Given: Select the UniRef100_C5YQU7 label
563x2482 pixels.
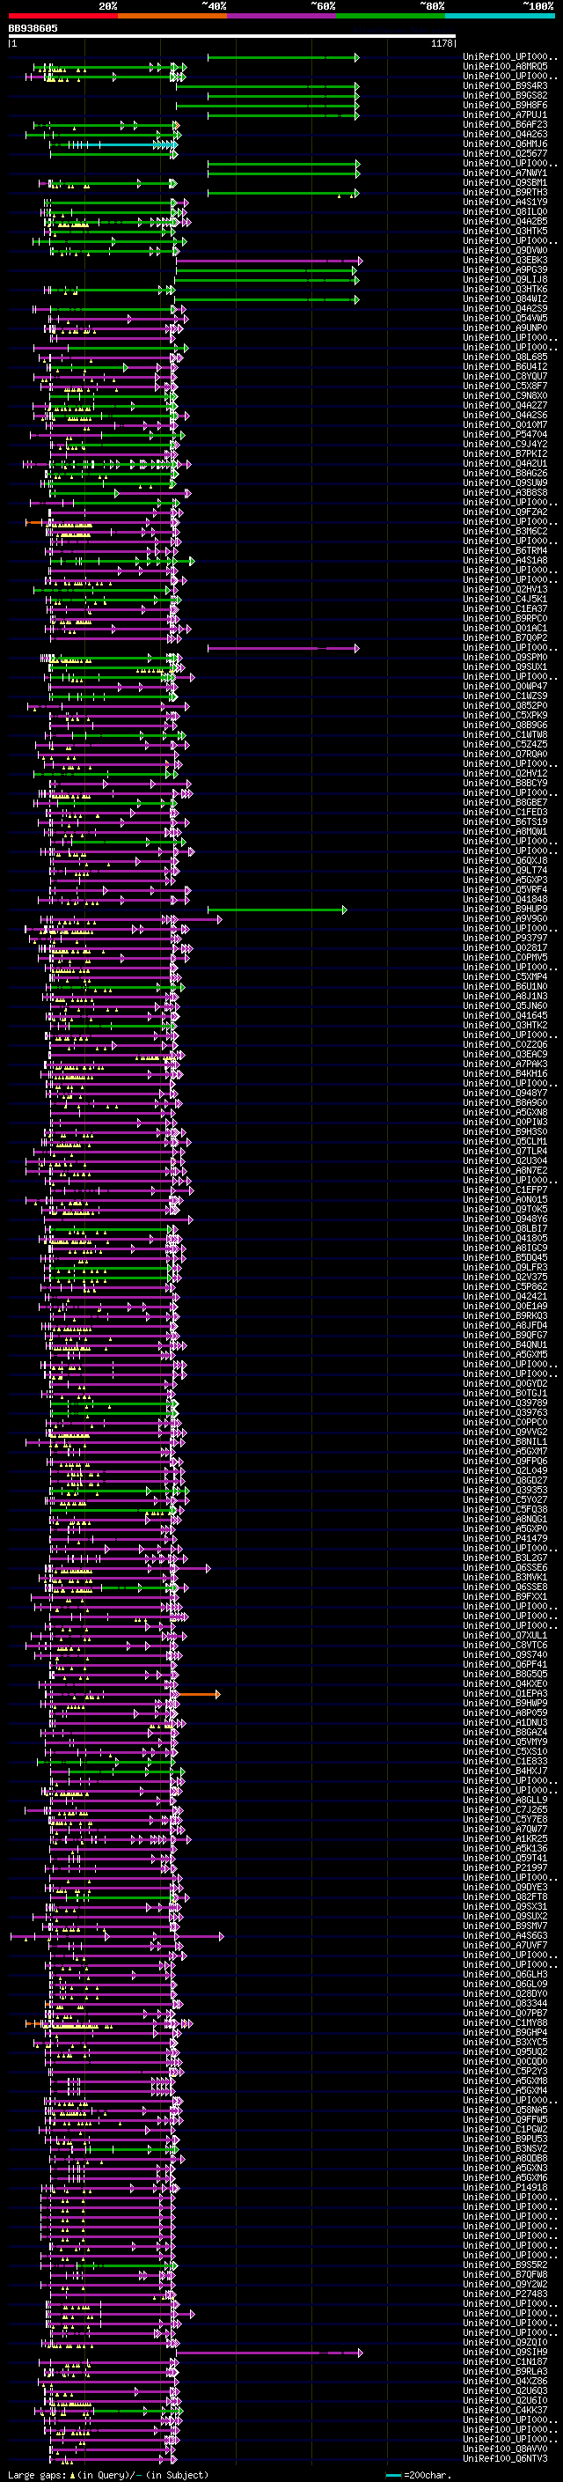Looking at the screenshot, I should [x=505, y=377].
